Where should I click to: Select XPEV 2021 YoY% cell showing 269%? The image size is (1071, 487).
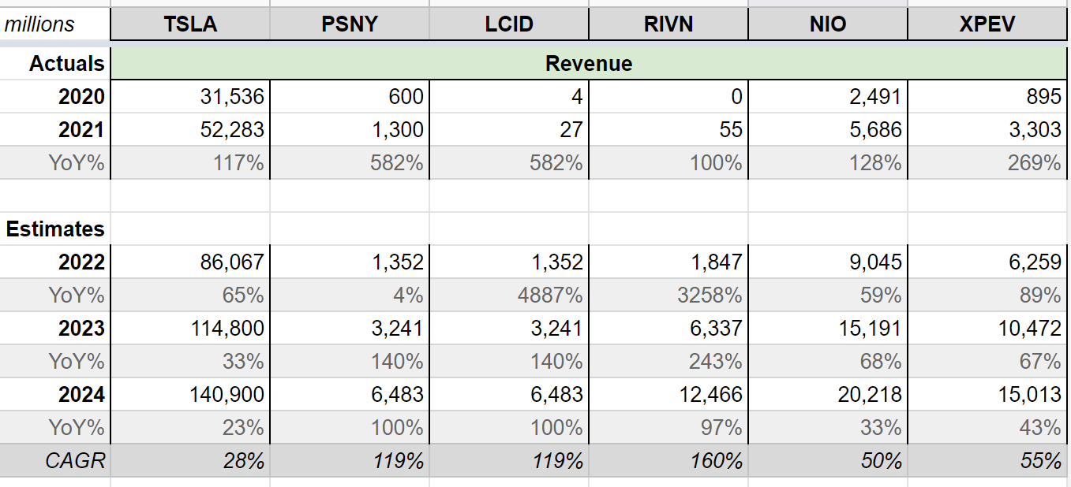(x=987, y=162)
